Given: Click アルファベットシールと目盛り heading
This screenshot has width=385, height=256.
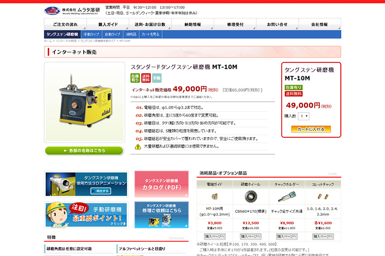Looking at the screenshot, I should [142, 249].
